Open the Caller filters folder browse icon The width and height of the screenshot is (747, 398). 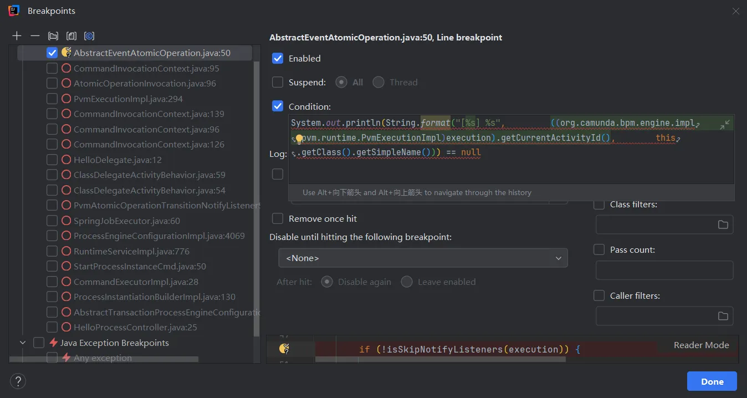click(723, 316)
